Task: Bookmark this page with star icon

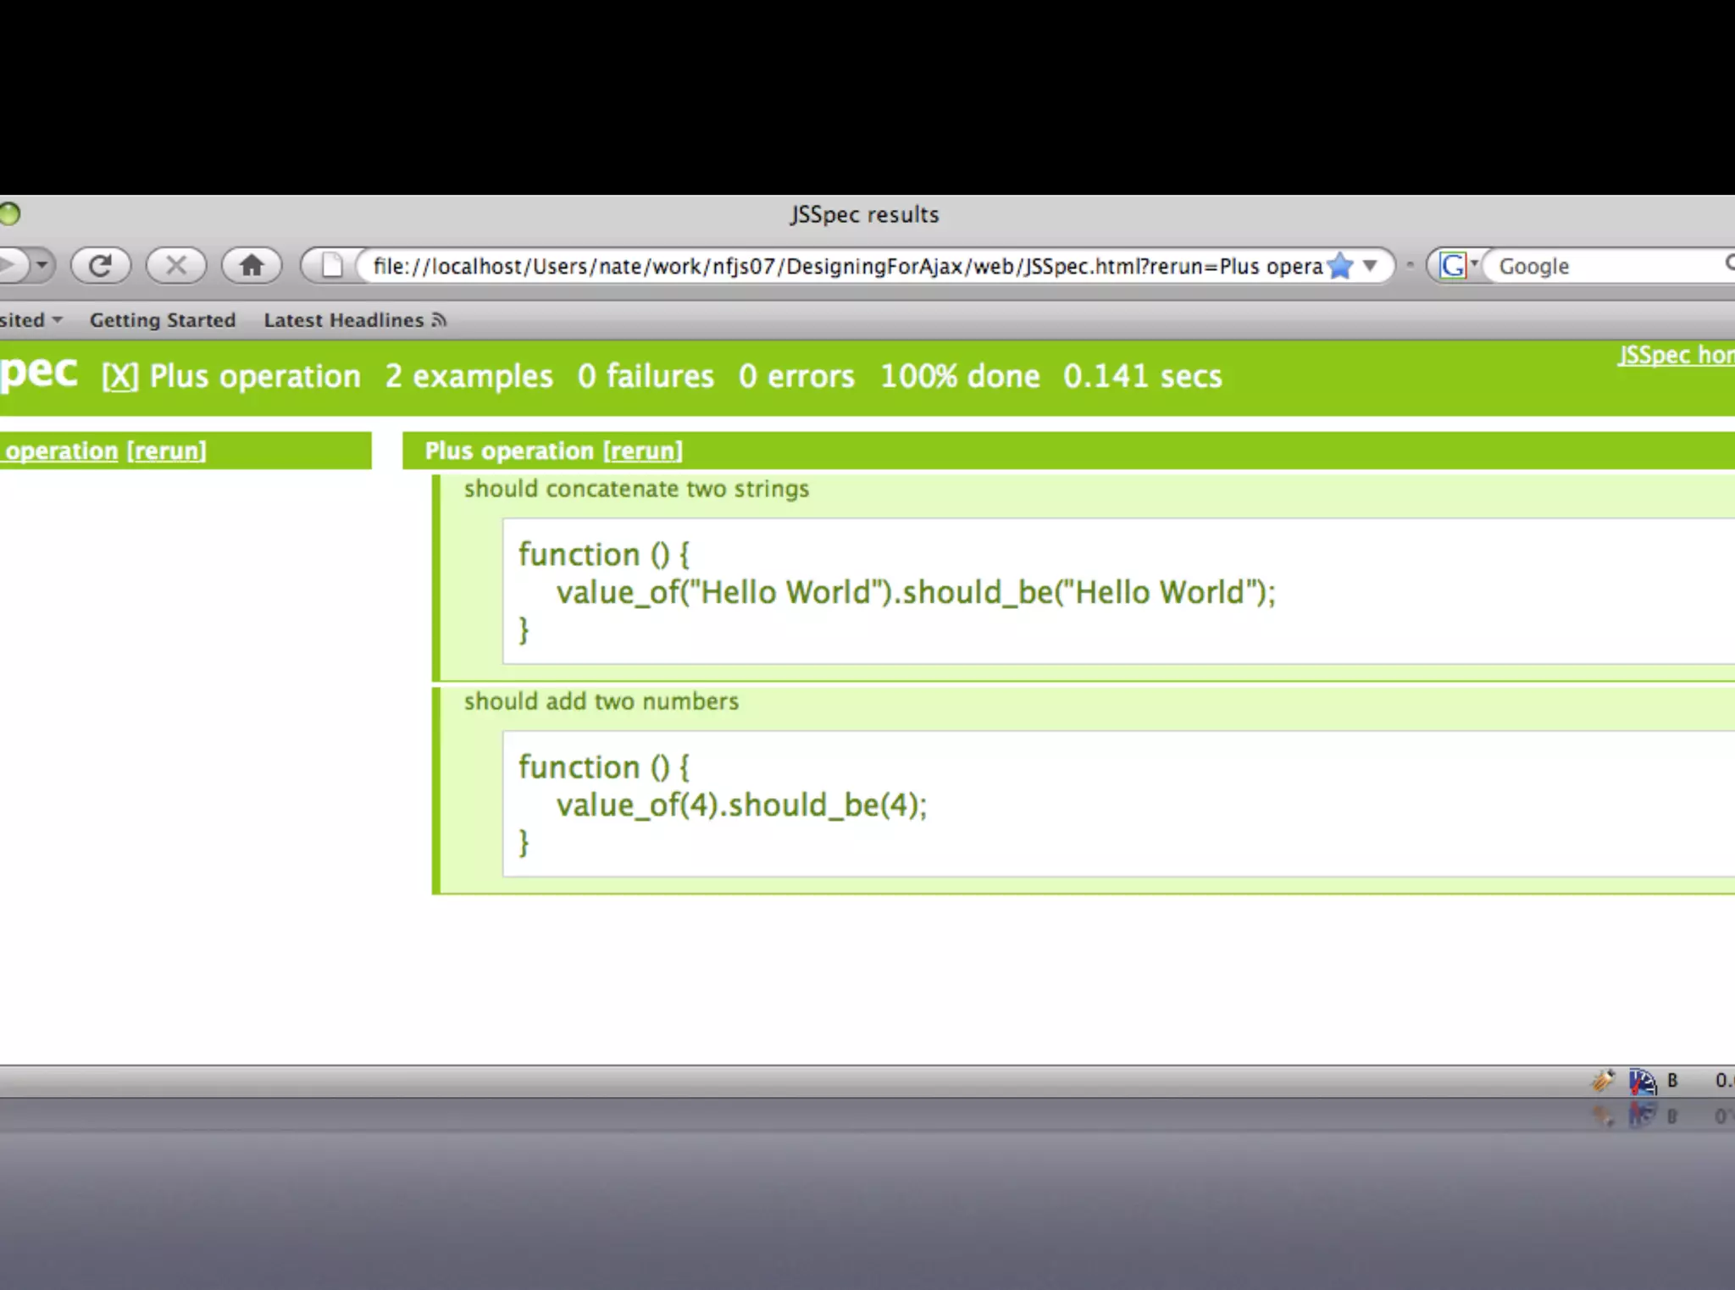Action: pyautogui.click(x=1339, y=266)
